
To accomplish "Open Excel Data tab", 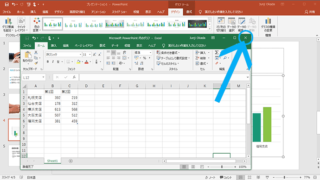I will [115, 46].
